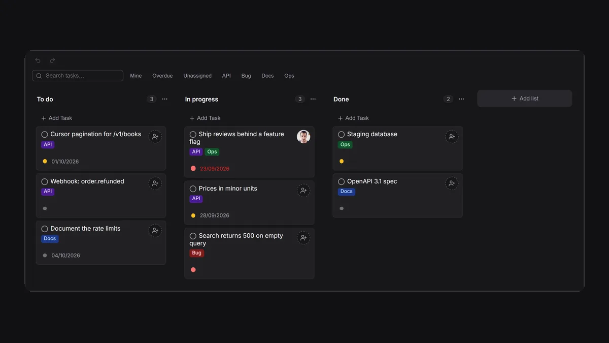Viewport: 609px width, 343px height.
Task: Open the Staging database task title
Action: pos(372,134)
